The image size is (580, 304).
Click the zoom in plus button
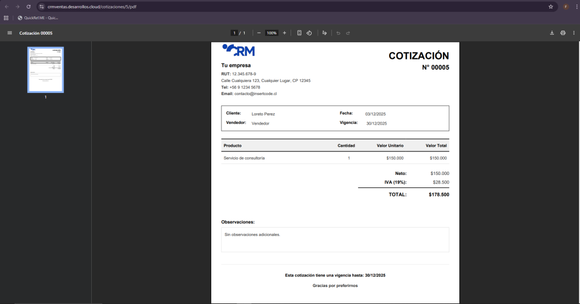[x=284, y=33]
